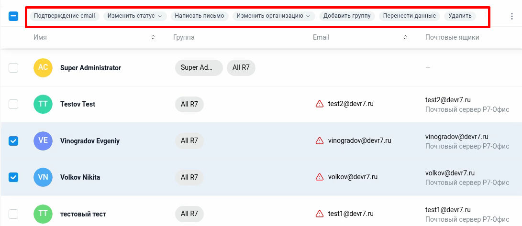
Task: Click the Удалить button
Action: click(x=460, y=16)
